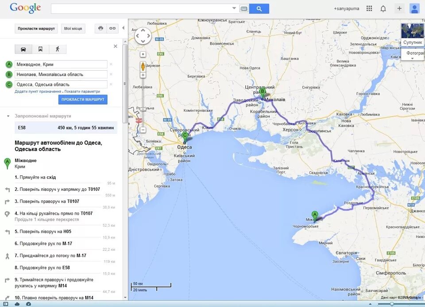
Task: Open the +sanyapuma profile link
Action: pos(346,9)
